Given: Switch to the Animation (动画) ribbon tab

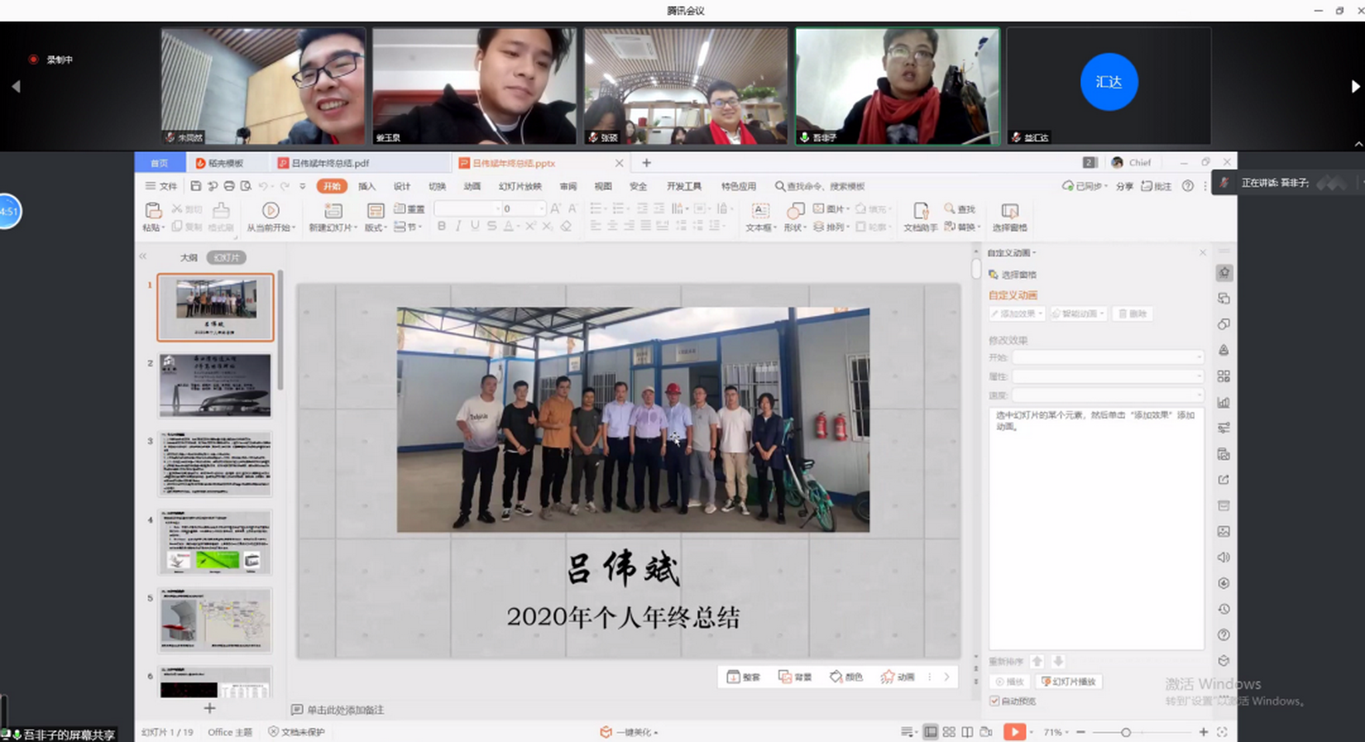Looking at the screenshot, I should pos(472,186).
